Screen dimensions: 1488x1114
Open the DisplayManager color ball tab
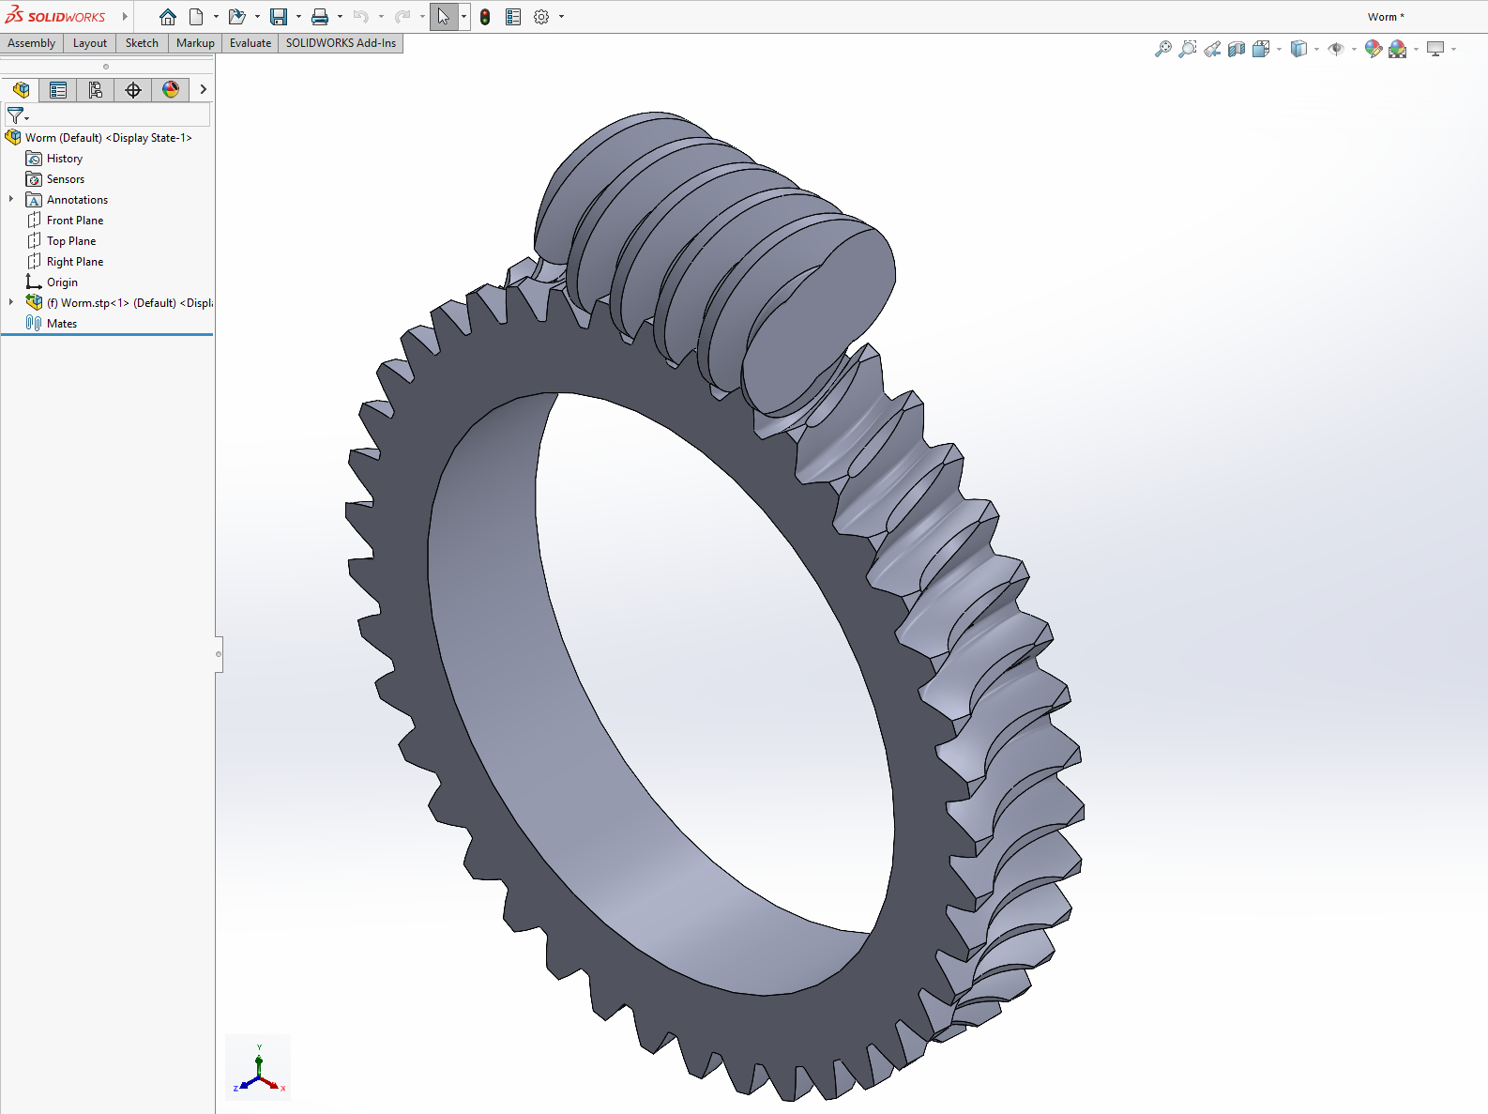click(x=171, y=90)
